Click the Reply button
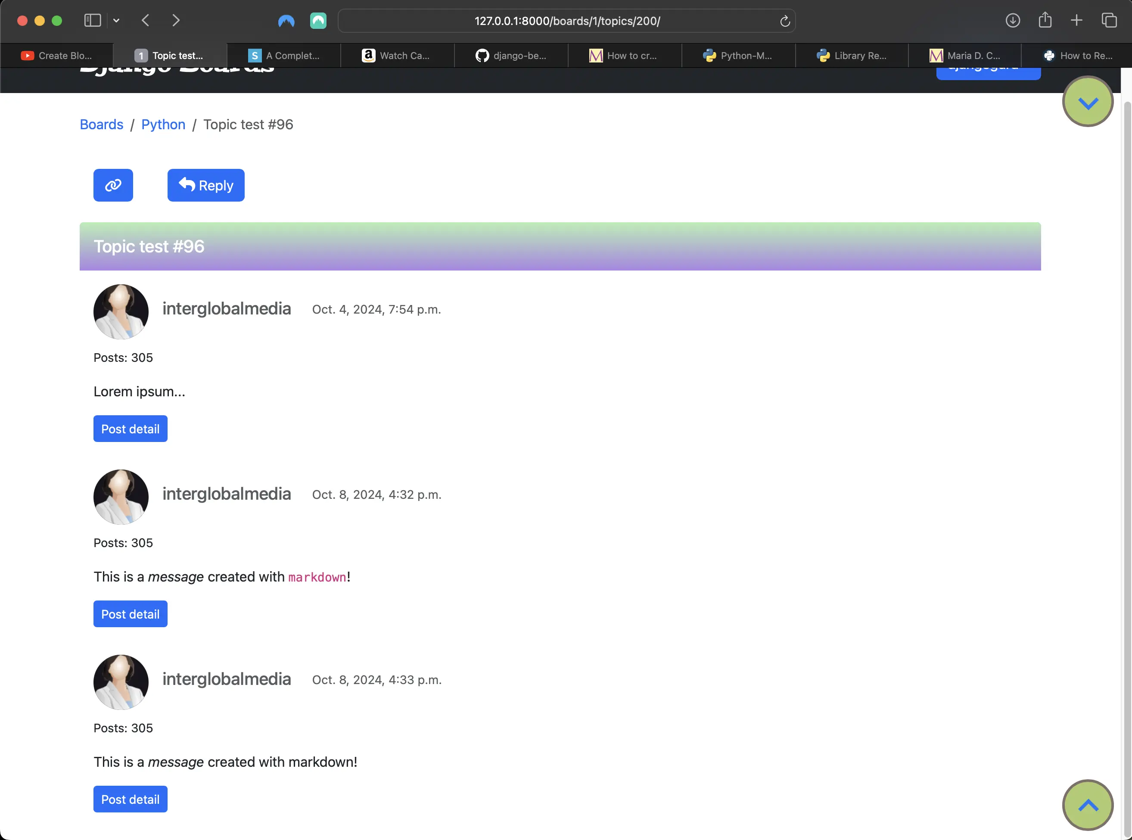The height and width of the screenshot is (840, 1132). 206,185
